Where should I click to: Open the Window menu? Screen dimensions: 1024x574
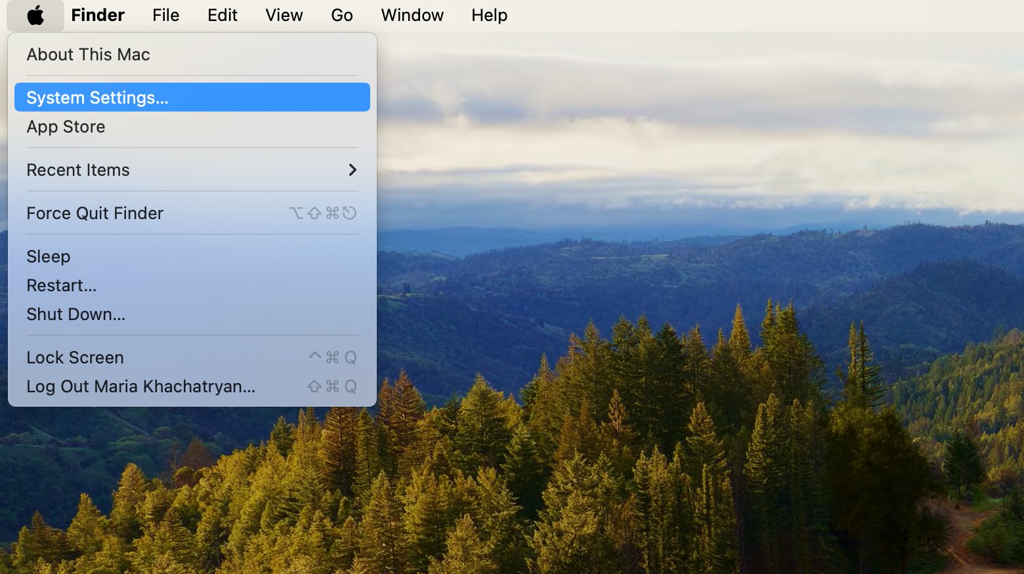point(412,15)
